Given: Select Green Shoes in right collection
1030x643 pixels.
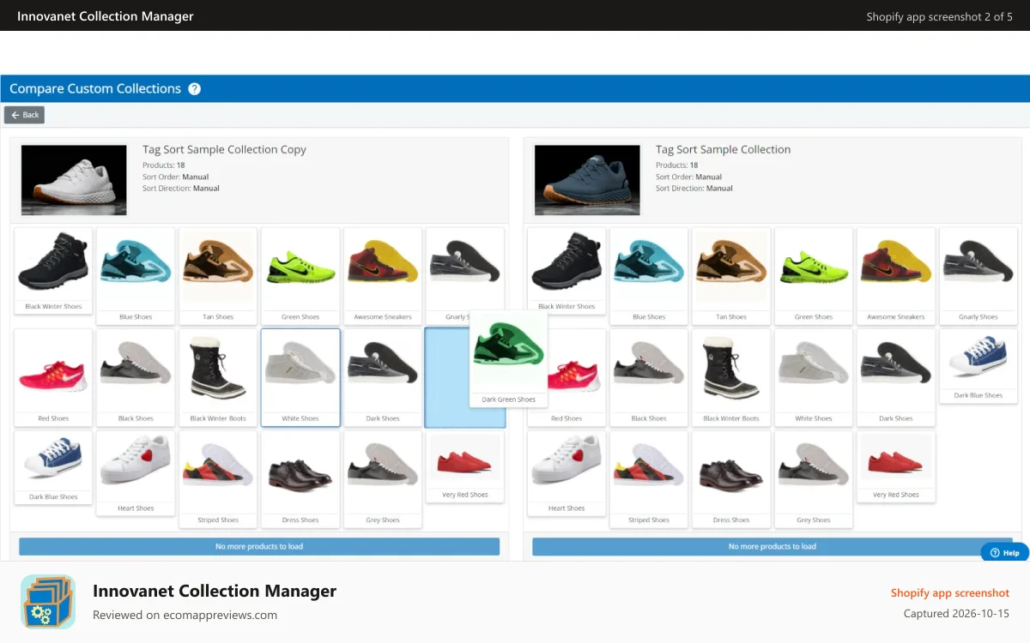Looking at the screenshot, I should pyautogui.click(x=814, y=275).
